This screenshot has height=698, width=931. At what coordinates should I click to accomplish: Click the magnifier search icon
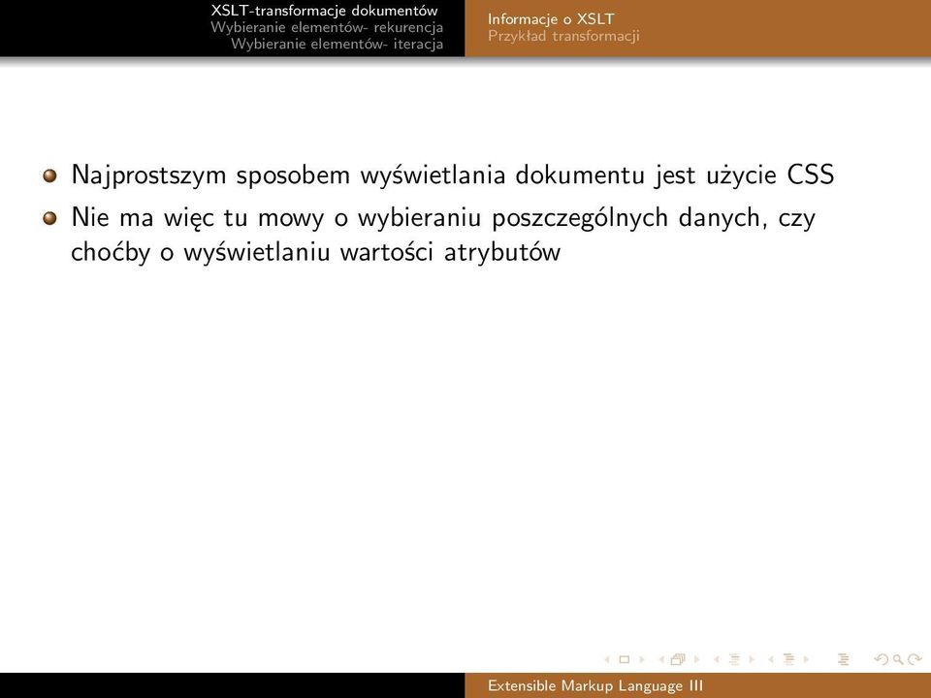point(898,659)
